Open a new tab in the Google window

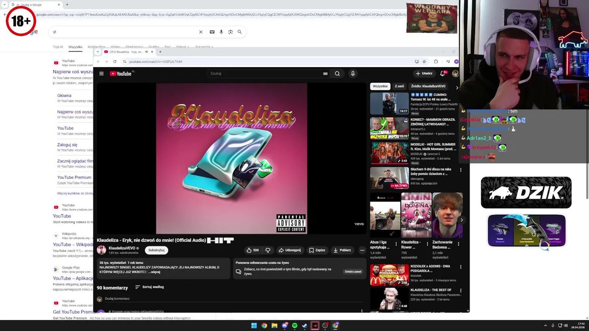67,5
